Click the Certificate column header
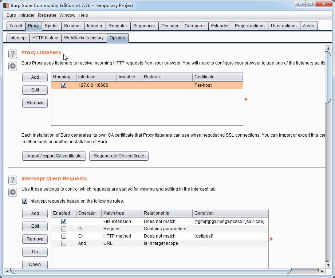Screen dimensions: 335x278 [x=217, y=77]
